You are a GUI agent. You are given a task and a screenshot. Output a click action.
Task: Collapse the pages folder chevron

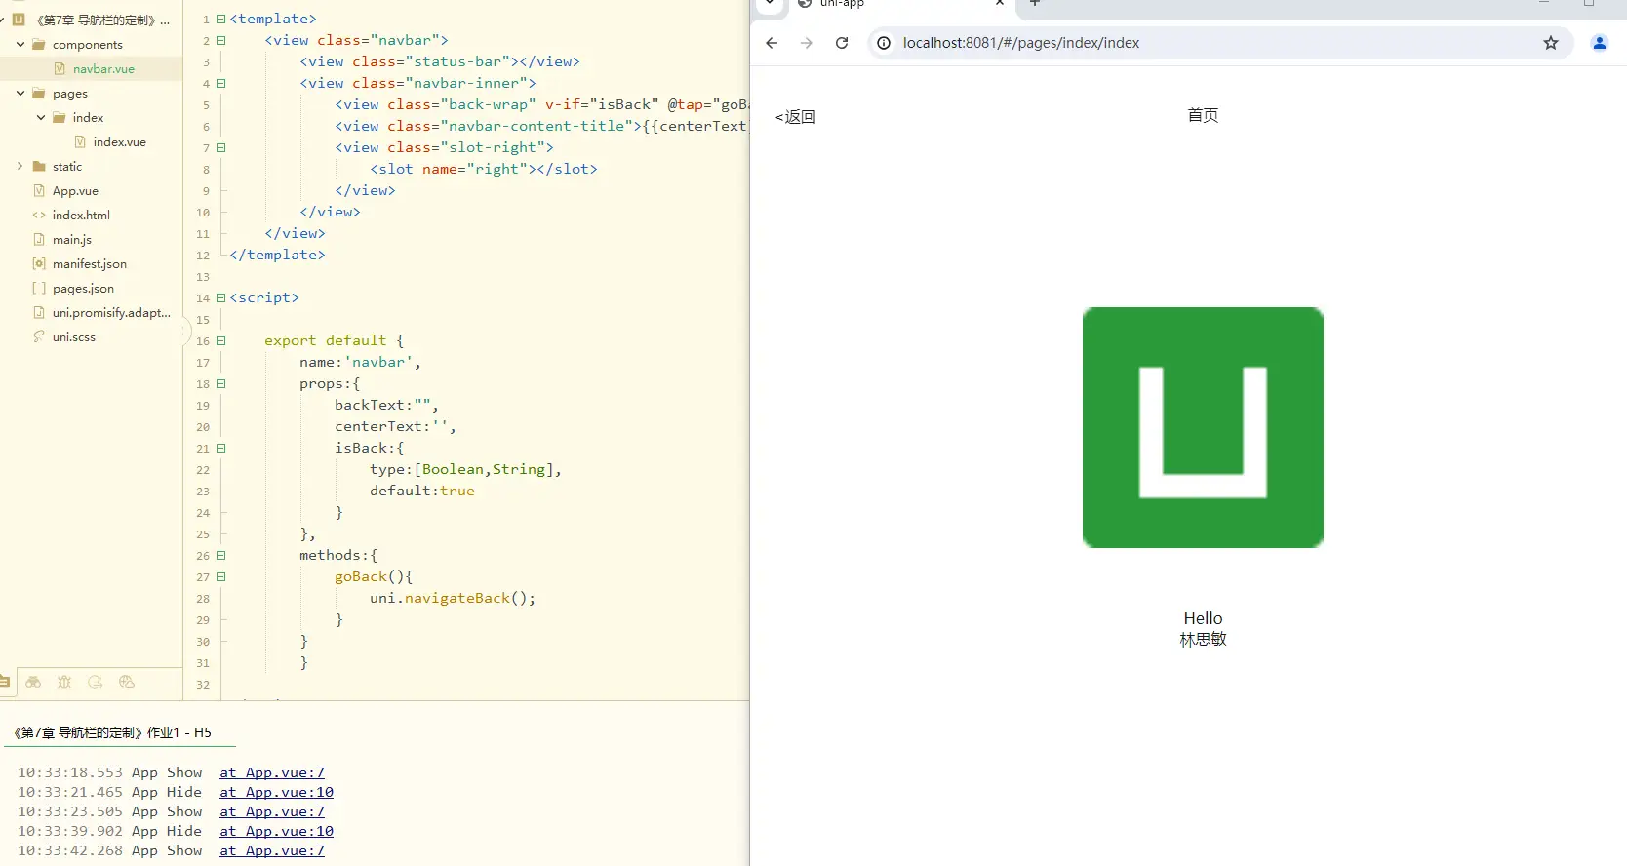pos(20,93)
